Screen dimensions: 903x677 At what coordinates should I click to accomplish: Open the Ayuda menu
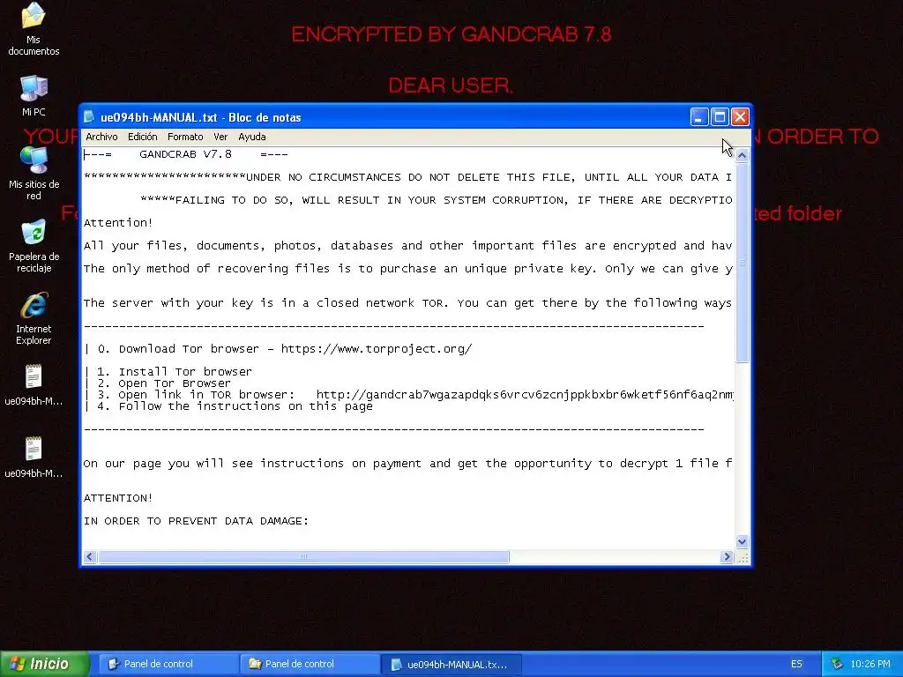pos(252,137)
